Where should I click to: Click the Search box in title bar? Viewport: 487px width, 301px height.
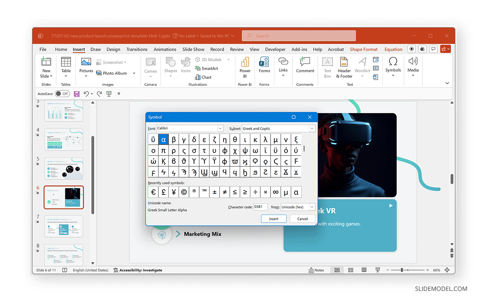299,36
